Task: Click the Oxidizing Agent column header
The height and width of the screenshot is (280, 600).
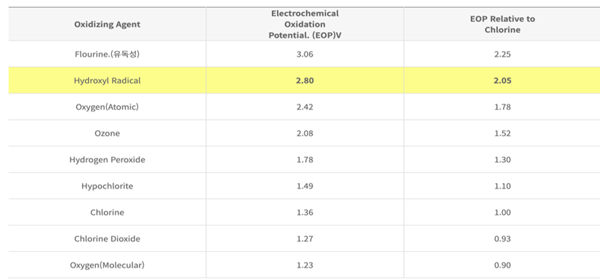Action: pyautogui.click(x=107, y=24)
